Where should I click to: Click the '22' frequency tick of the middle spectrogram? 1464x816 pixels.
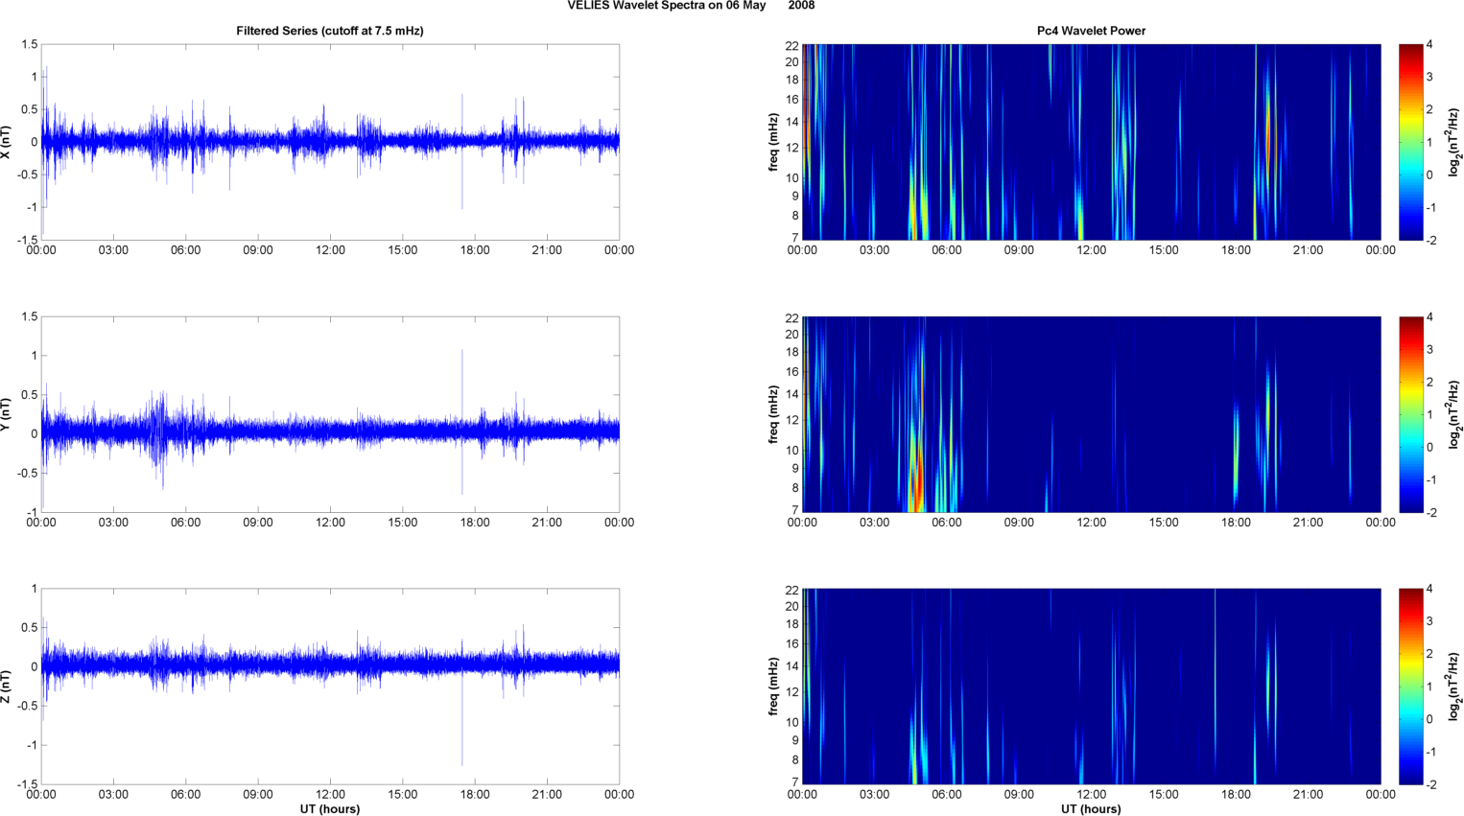click(x=792, y=317)
